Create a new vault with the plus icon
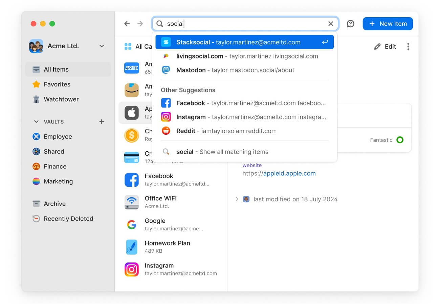Viewport: 440px width, 304px height. pyautogui.click(x=102, y=122)
